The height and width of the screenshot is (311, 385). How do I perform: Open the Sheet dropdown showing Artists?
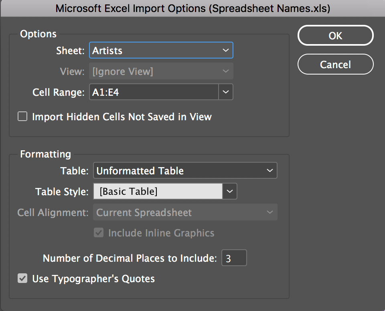tap(161, 51)
